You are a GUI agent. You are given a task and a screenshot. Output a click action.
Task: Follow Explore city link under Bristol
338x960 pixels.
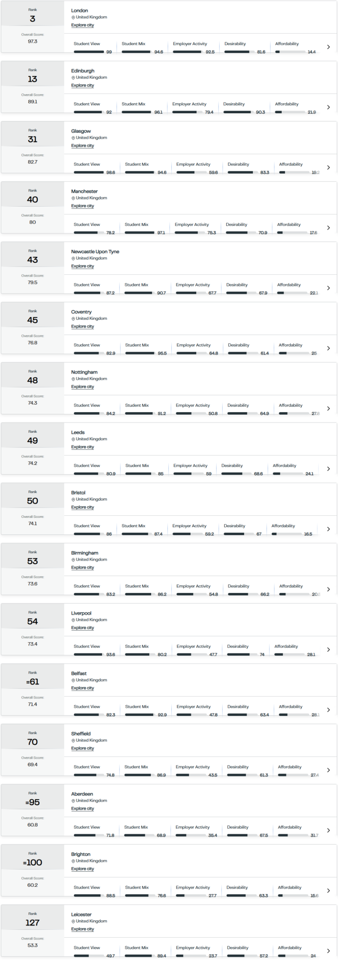(x=83, y=507)
